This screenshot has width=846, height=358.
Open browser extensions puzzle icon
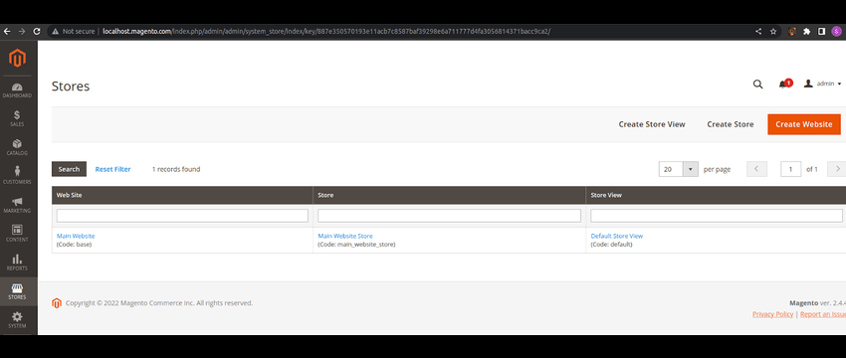(x=806, y=31)
